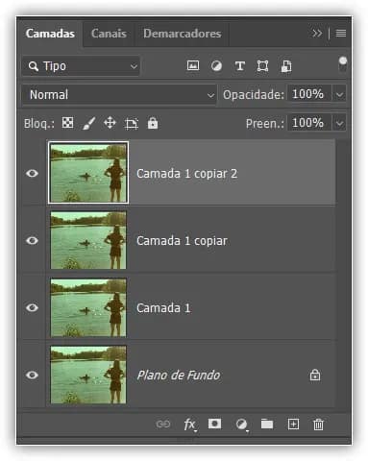The height and width of the screenshot is (461, 368).
Task: Lock artboard nesting icon
Action: tap(132, 124)
